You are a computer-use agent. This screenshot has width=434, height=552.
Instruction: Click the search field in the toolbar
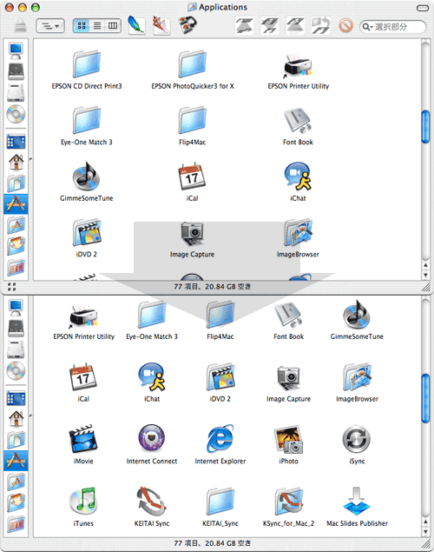point(393,27)
